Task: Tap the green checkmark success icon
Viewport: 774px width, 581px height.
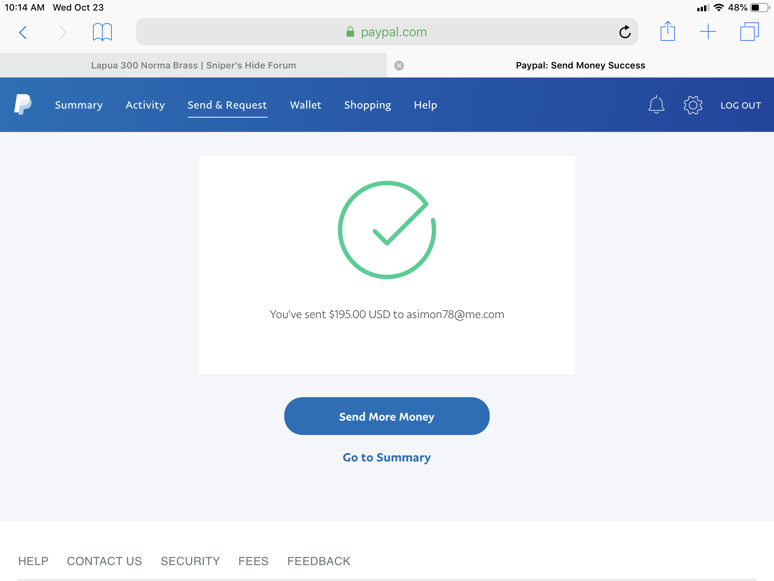Action: point(387,230)
